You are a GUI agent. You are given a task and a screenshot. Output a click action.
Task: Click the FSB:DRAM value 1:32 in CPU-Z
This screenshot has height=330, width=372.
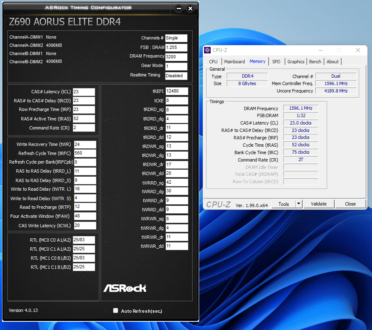[301, 115]
